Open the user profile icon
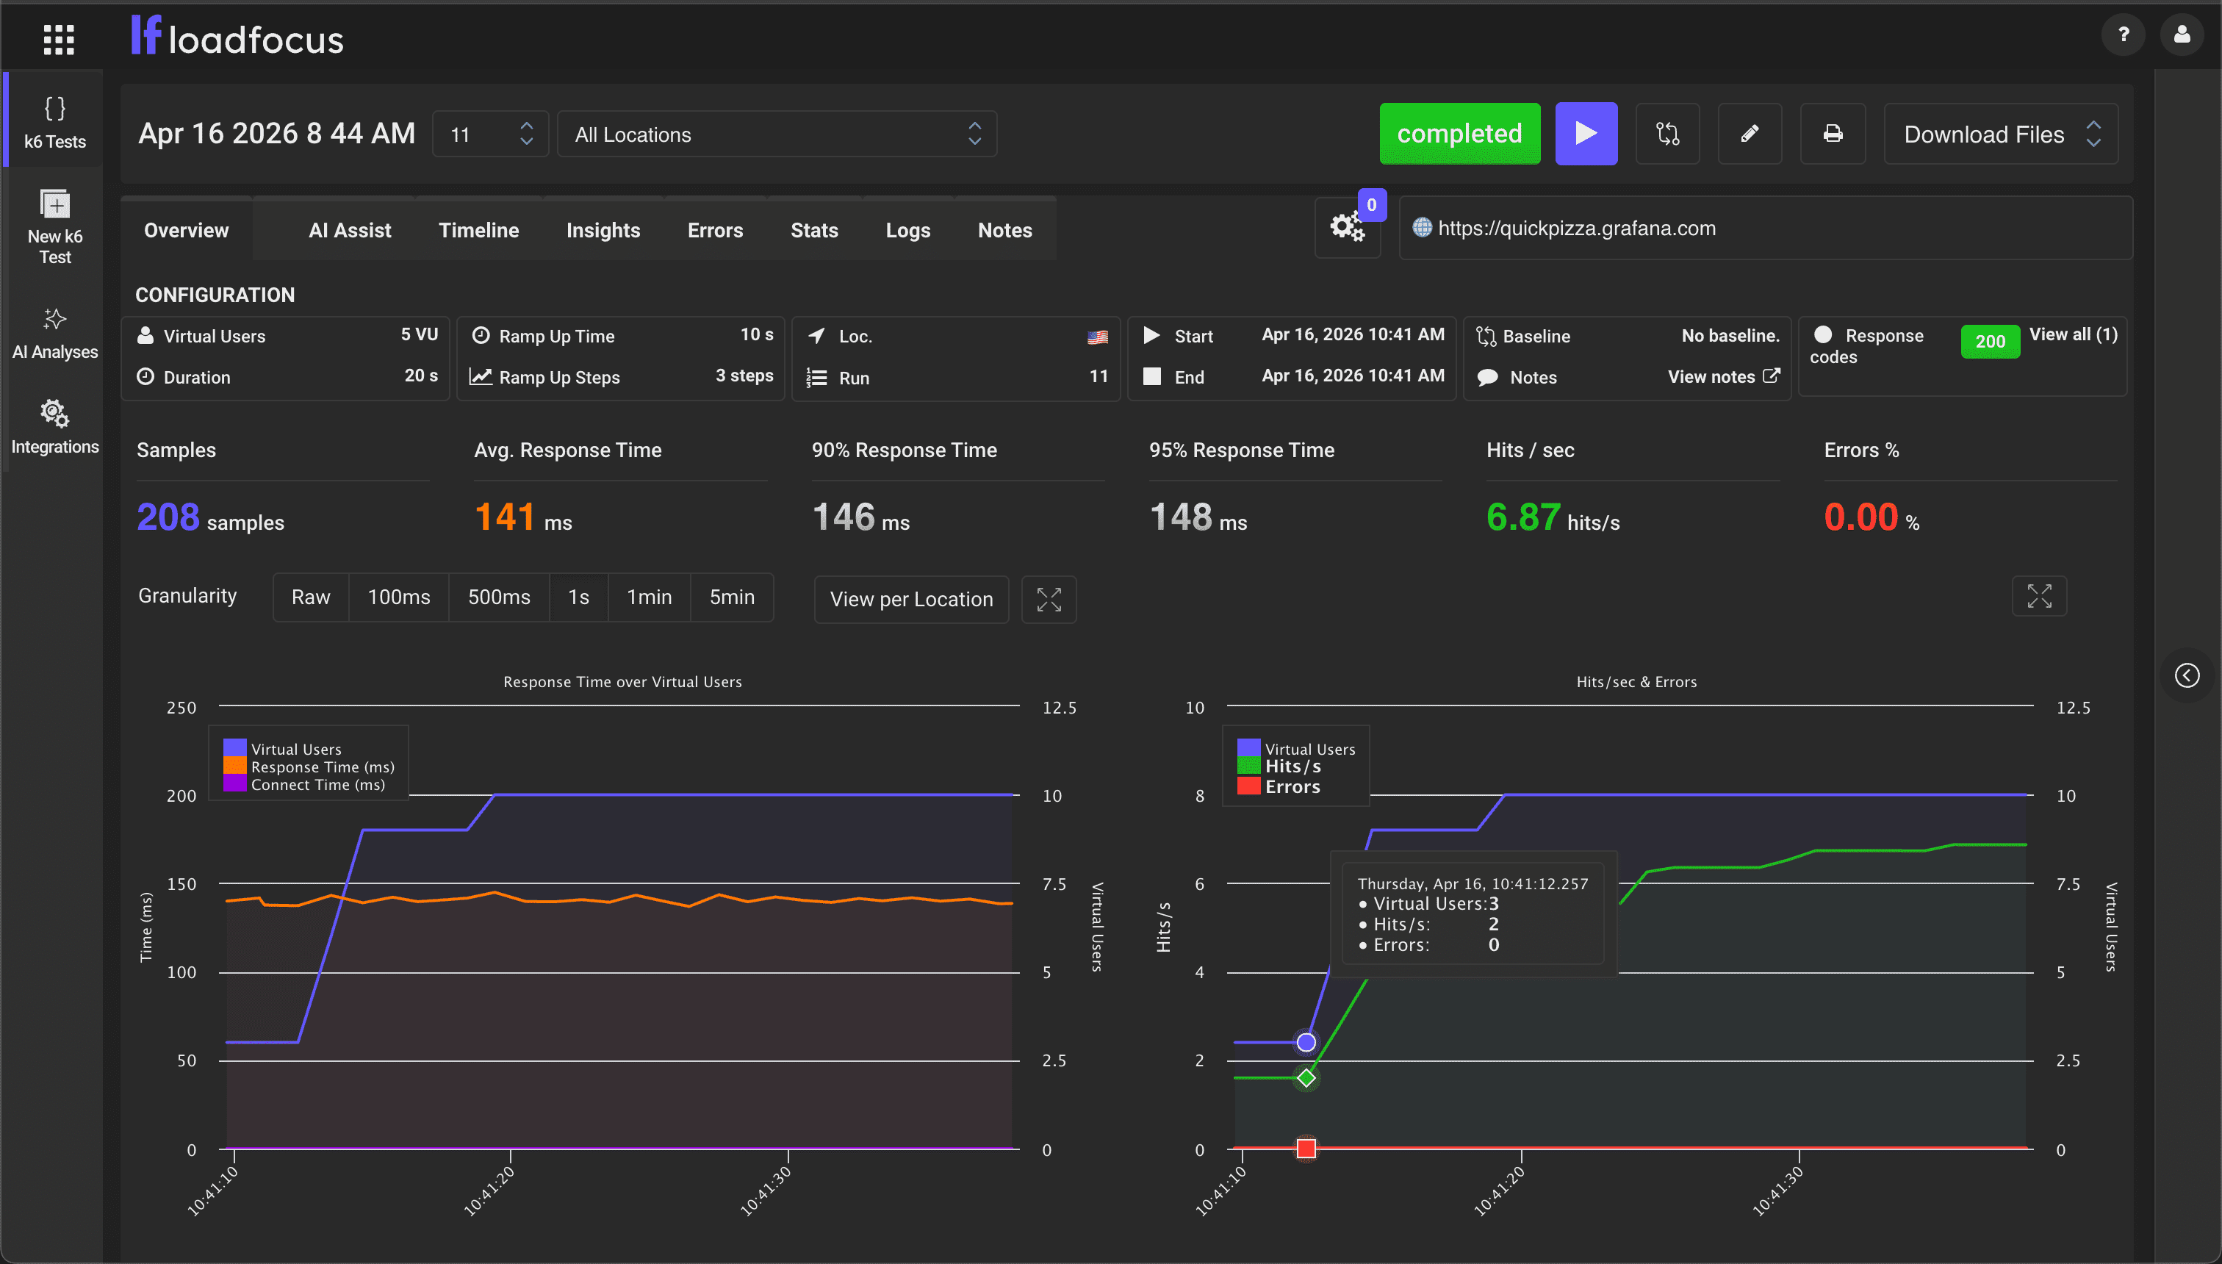Viewport: 2222px width, 1264px height. (2181, 35)
